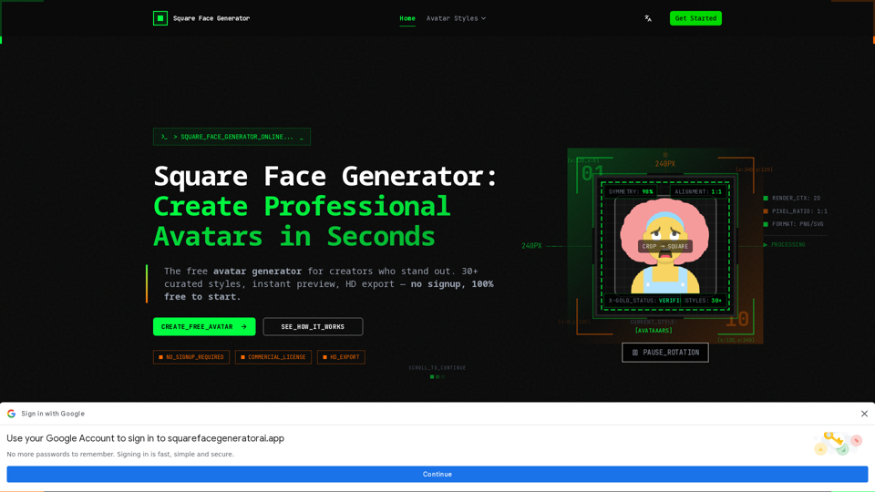
Task: Close the Sign in with Google prompt
Action: pyautogui.click(x=864, y=414)
